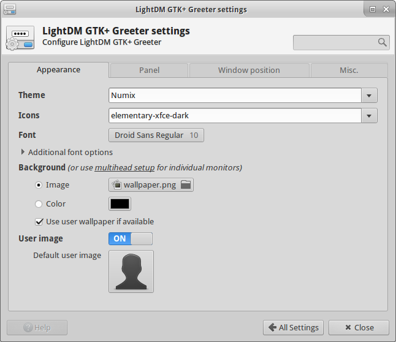Toggle the User image switch off
The image size is (396, 342).
131,238
